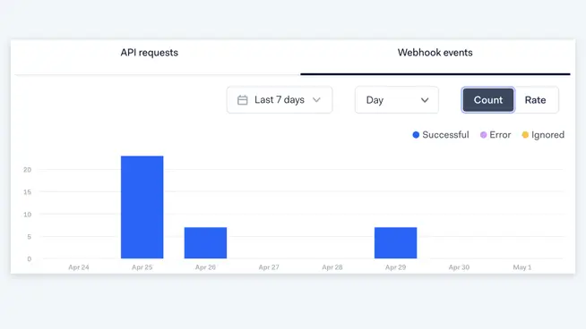Click the May 1 axis label

coord(522,267)
